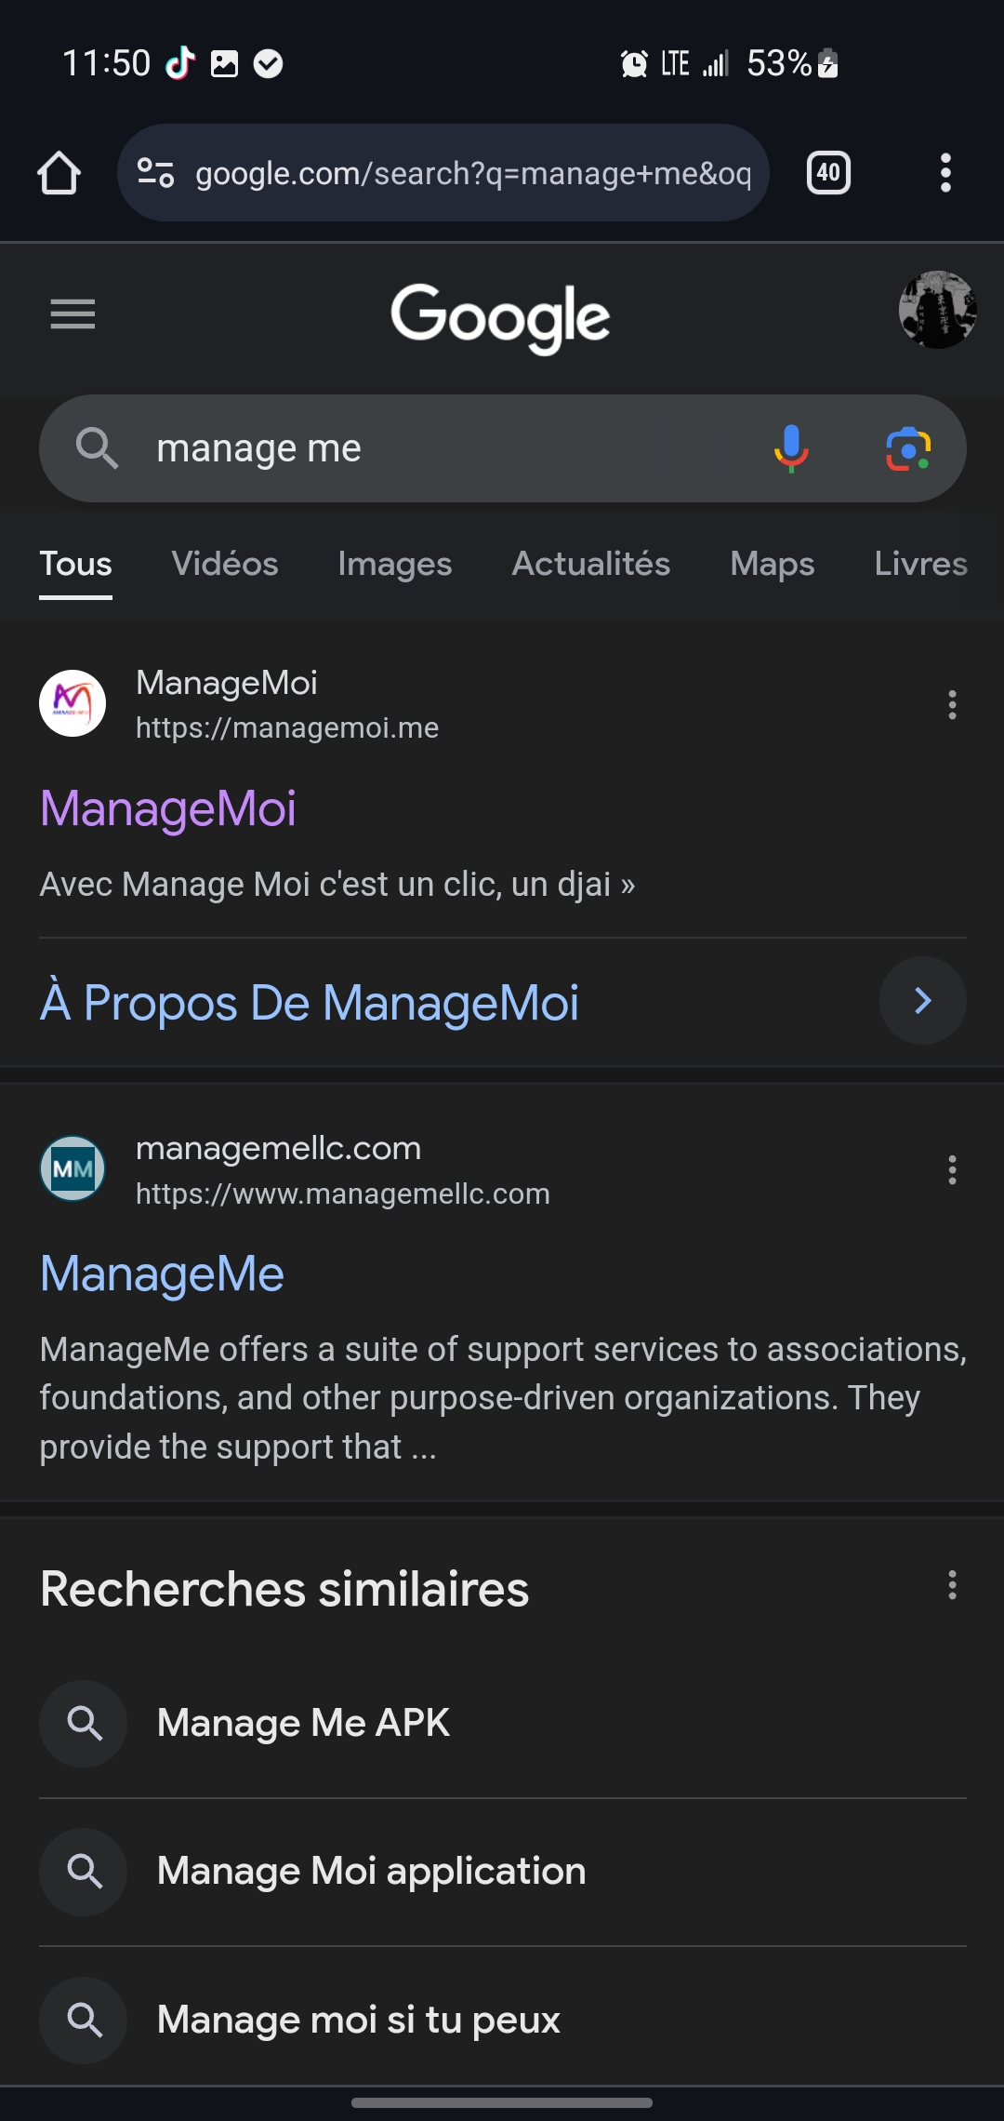Open more options for ManageMoi result
Image resolution: width=1004 pixels, height=2121 pixels.
coord(952,705)
